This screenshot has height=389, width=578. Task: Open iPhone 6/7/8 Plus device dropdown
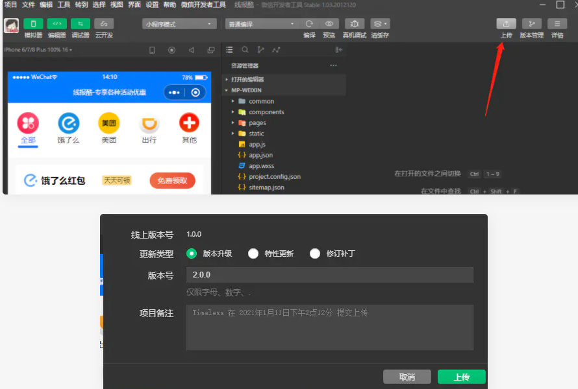click(38, 50)
